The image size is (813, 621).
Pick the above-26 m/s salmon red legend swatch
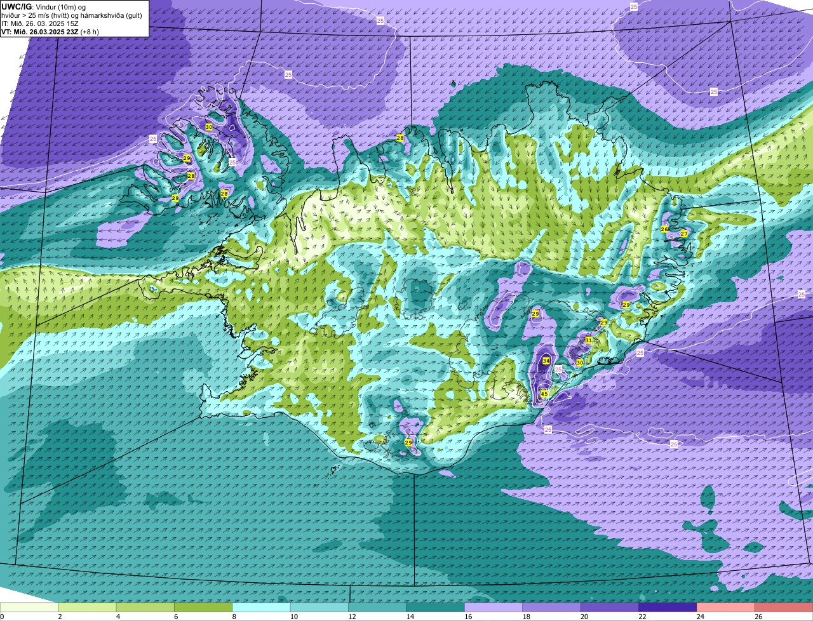[x=784, y=608]
